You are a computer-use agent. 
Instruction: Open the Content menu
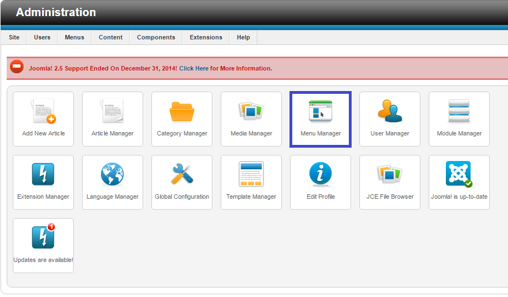tap(110, 37)
